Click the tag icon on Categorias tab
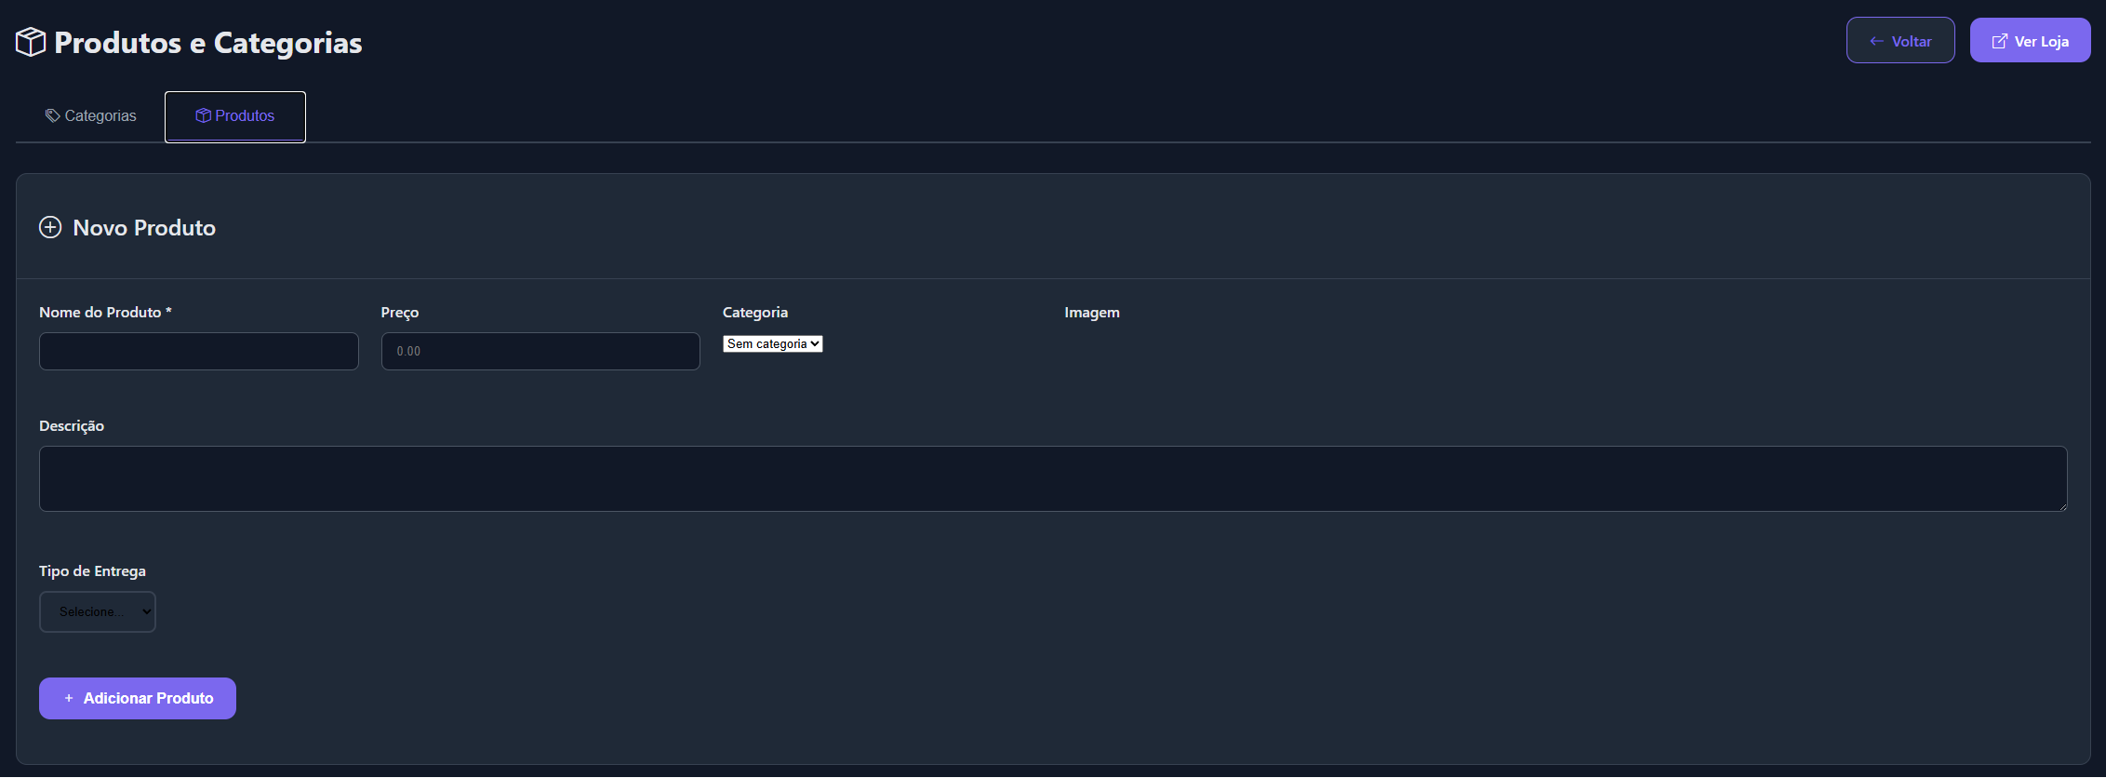The width and height of the screenshot is (2106, 778). (x=53, y=116)
